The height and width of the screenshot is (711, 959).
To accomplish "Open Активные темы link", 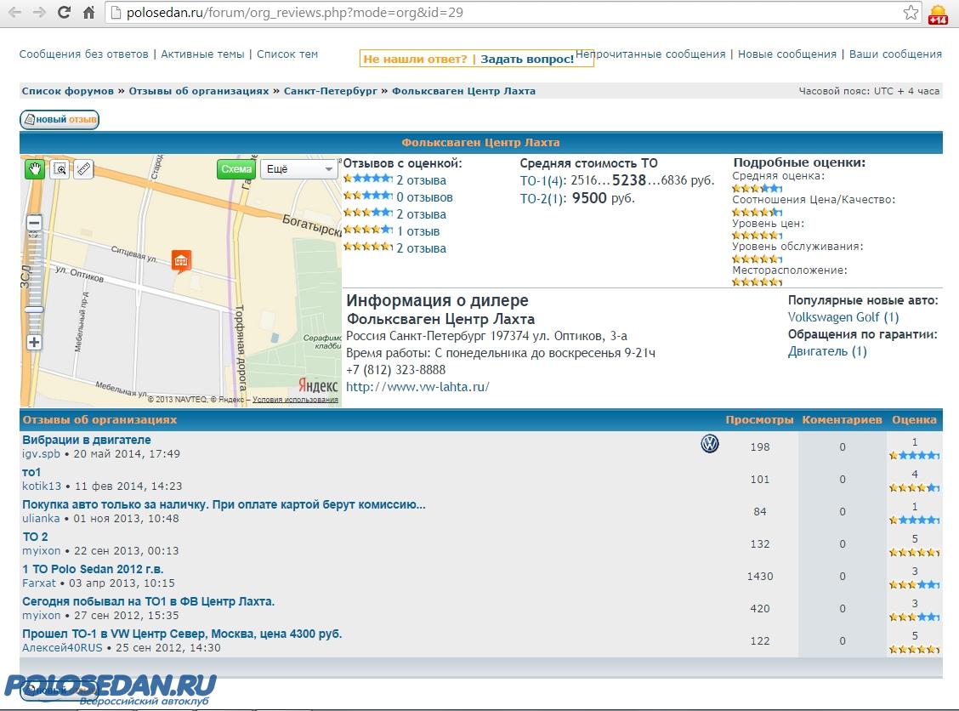I will pos(202,54).
